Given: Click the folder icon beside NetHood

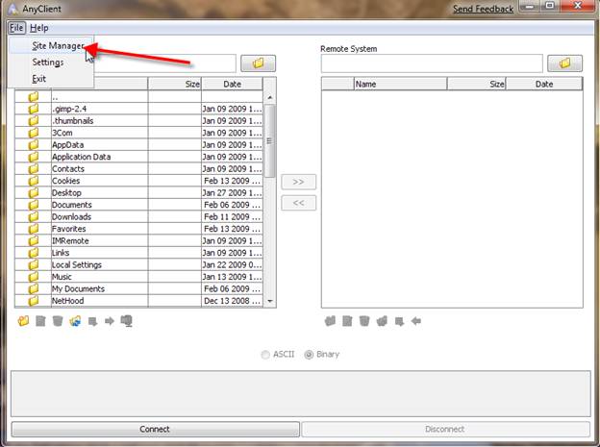Looking at the screenshot, I should [34, 301].
